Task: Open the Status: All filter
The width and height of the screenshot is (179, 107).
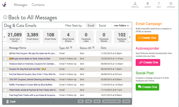Action: (x=87, y=48)
